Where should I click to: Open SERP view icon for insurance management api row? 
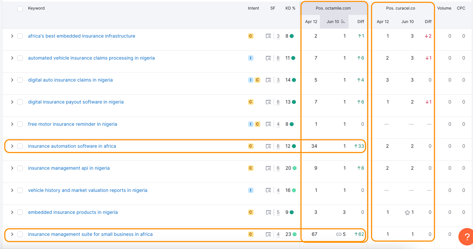click(x=268, y=168)
